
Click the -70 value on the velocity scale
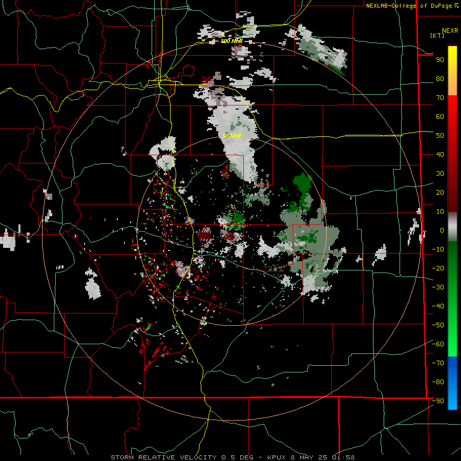tap(438, 363)
